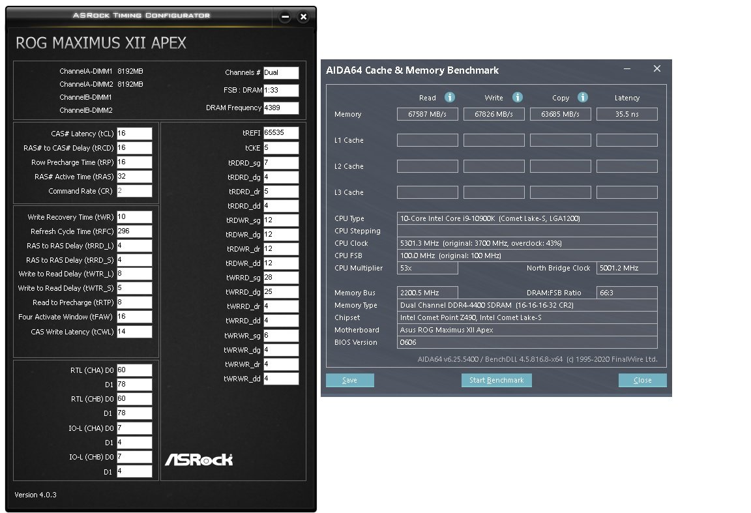Viewport: 751px width, 513px height.
Task: Select the Command Rate (CR) field
Action: 134,191
